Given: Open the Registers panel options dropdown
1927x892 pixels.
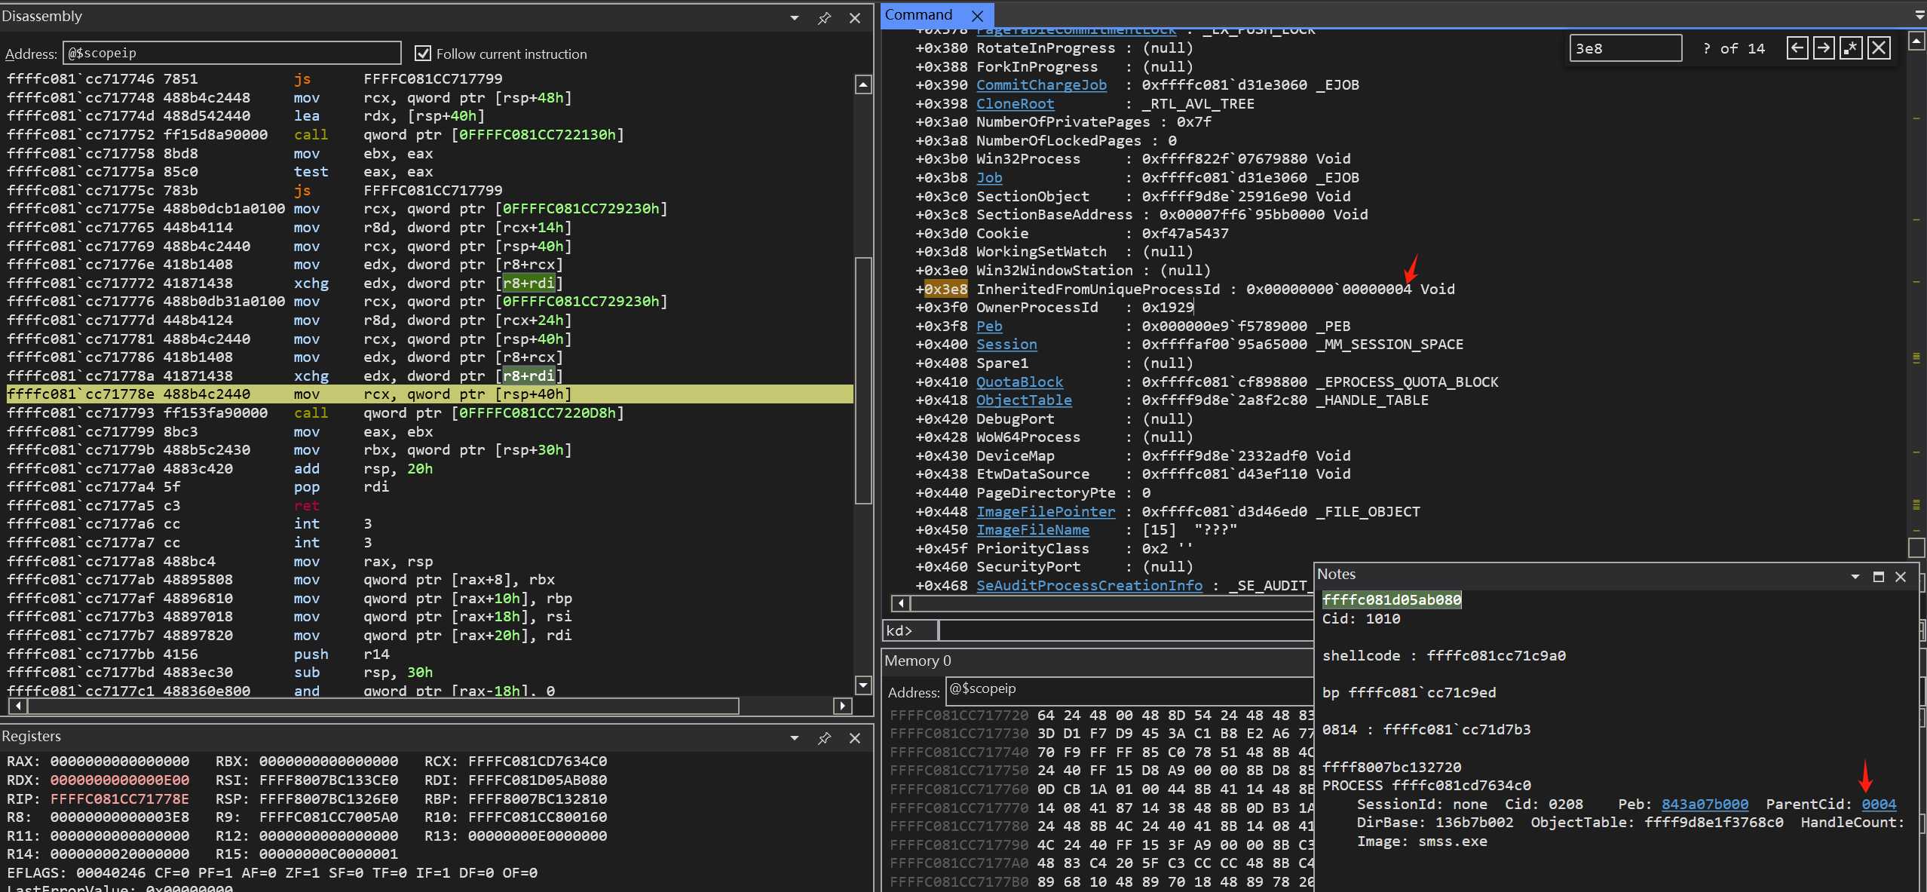Looking at the screenshot, I should tap(795, 737).
